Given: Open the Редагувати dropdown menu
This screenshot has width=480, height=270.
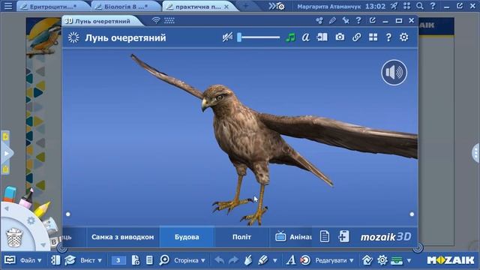Looking at the screenshot, I should coord(334,260).
